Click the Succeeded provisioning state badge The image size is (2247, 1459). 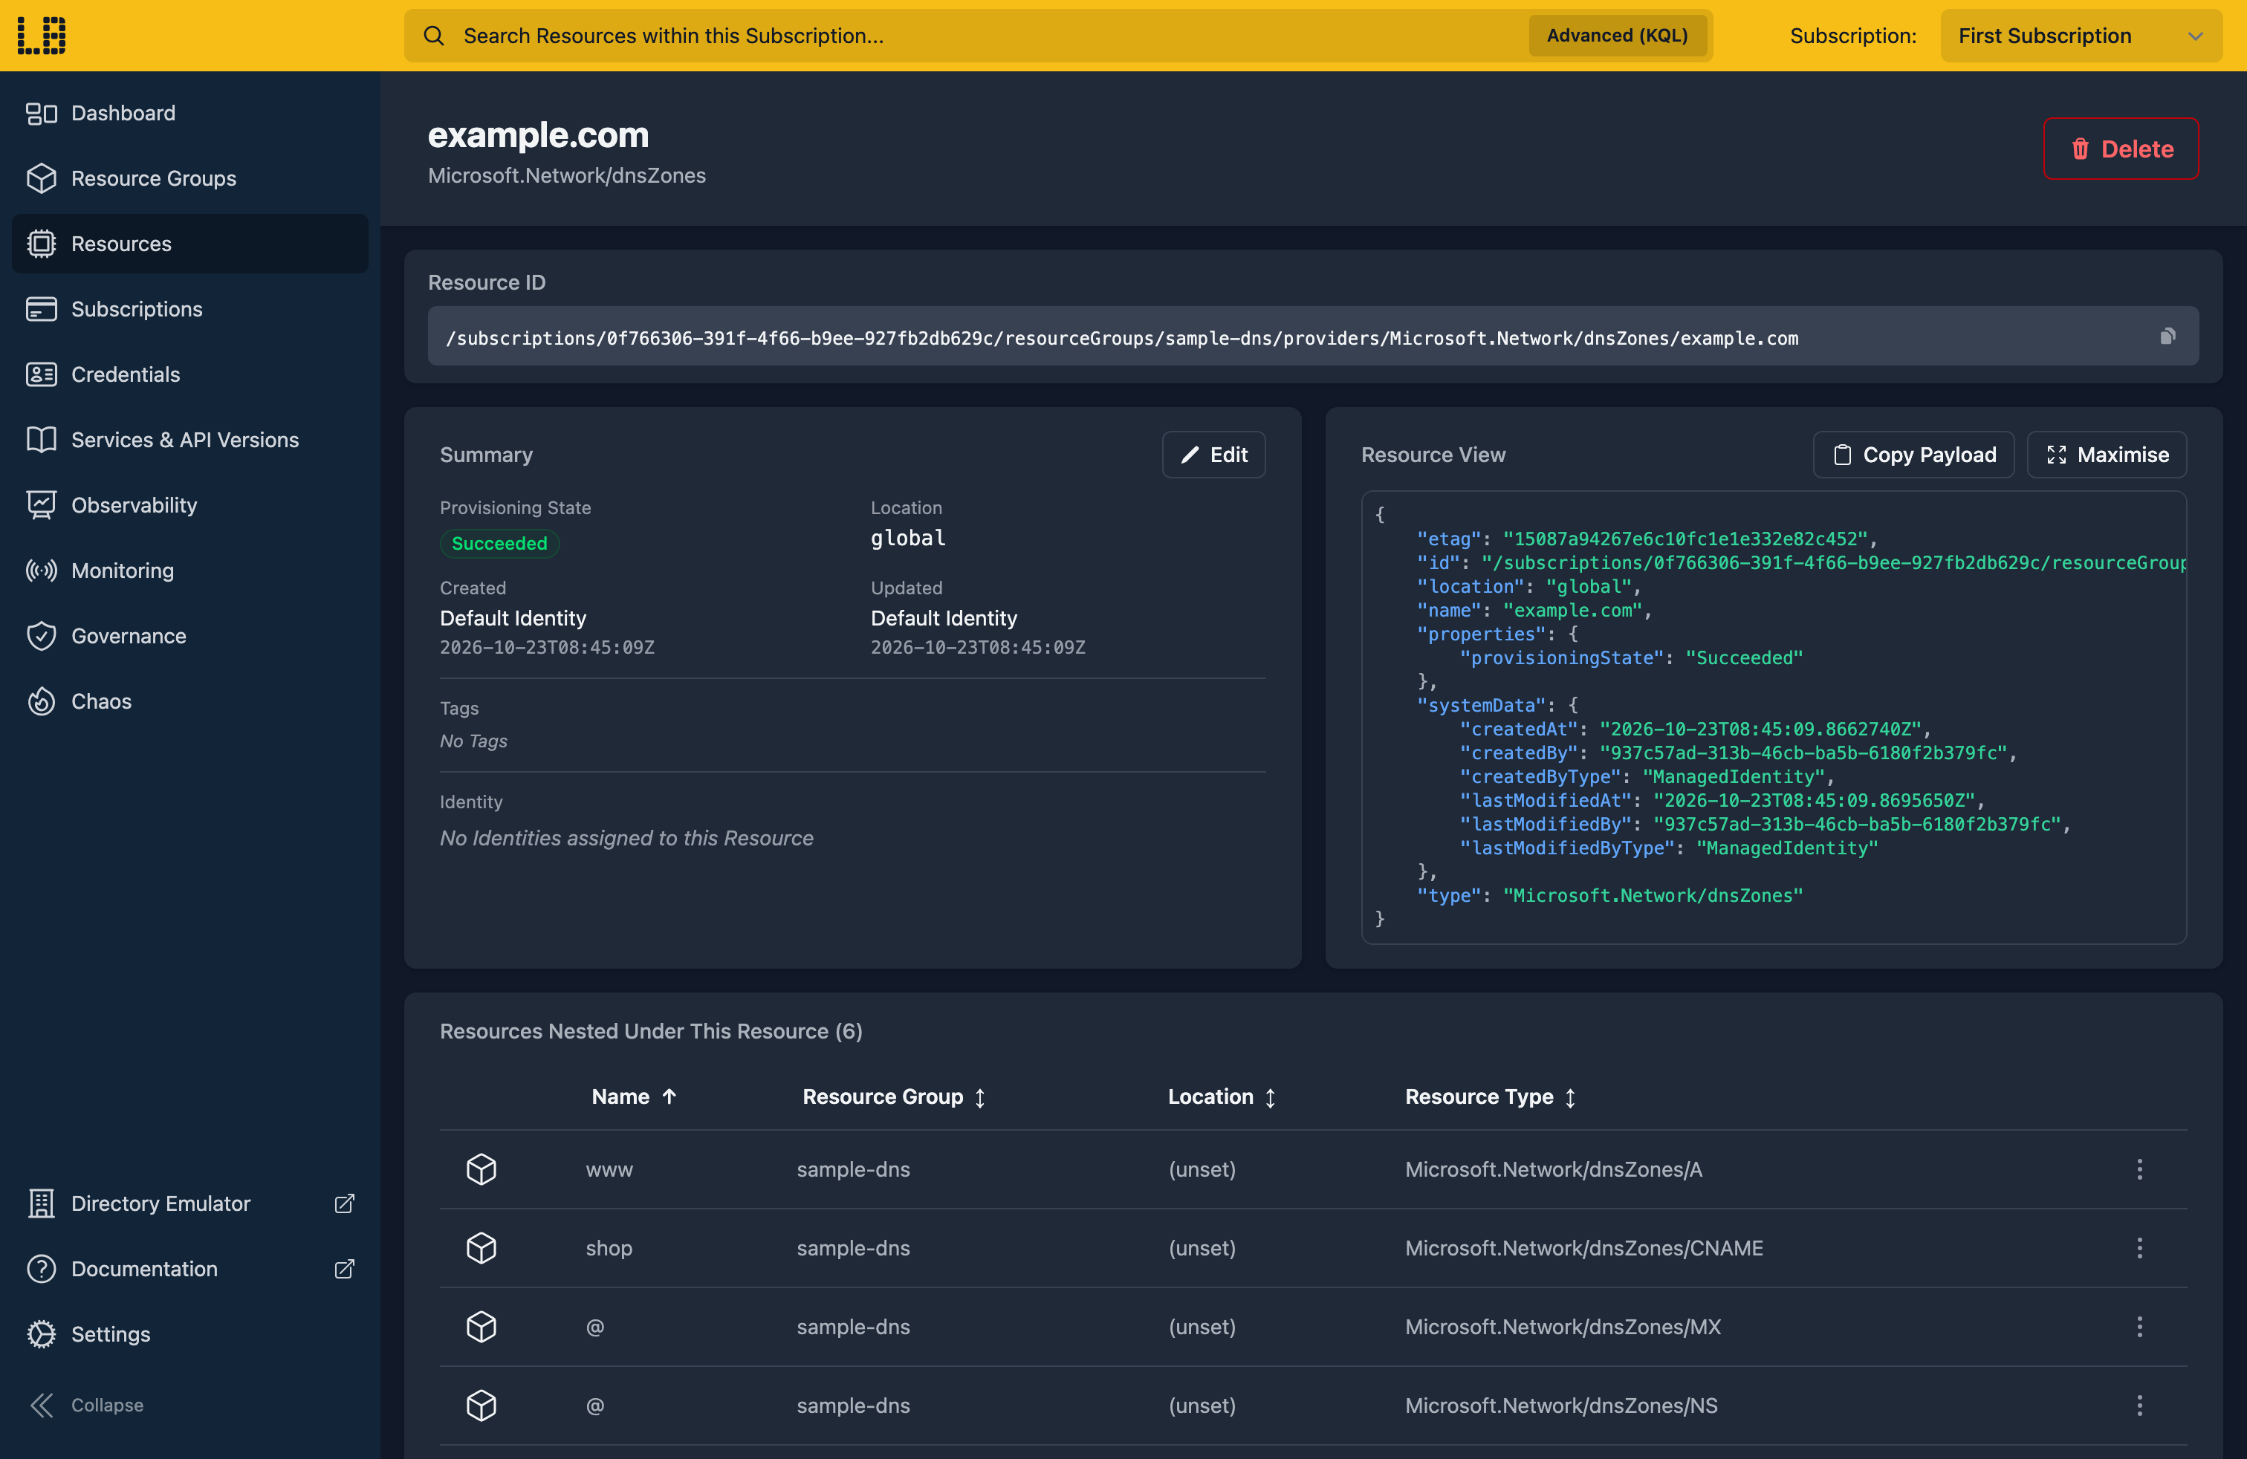499,544
